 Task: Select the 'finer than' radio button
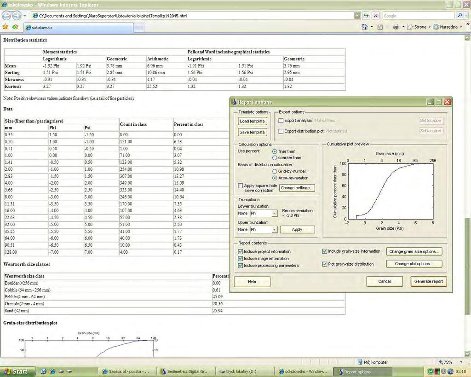(275, 151)
